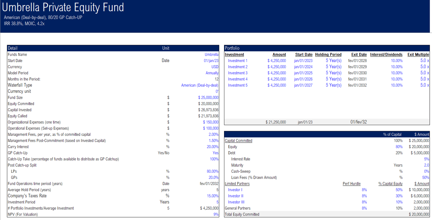This screenshot has width=432, height=220.
Task: Click the IRR 38.8%, MOIC, 4.2x subtitle
Action: point(24,24)
